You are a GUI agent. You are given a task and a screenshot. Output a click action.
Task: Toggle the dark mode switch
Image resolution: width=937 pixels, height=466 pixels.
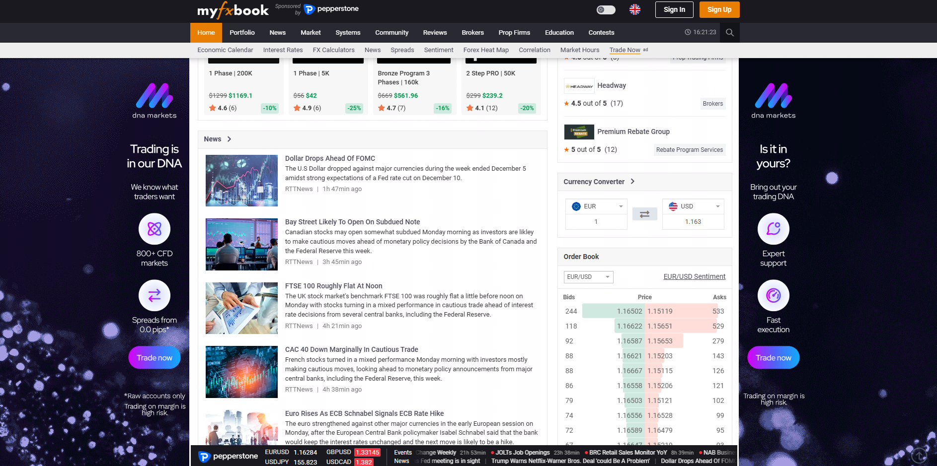click(x=606, y=9)
